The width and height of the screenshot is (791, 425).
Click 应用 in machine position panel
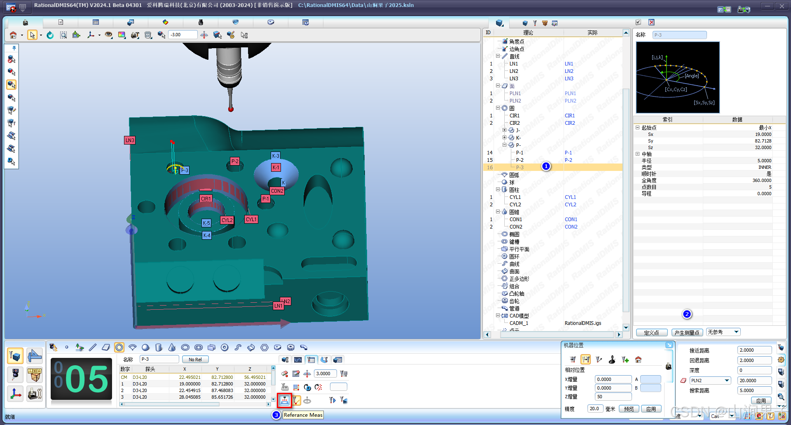(x=651, y=409)
